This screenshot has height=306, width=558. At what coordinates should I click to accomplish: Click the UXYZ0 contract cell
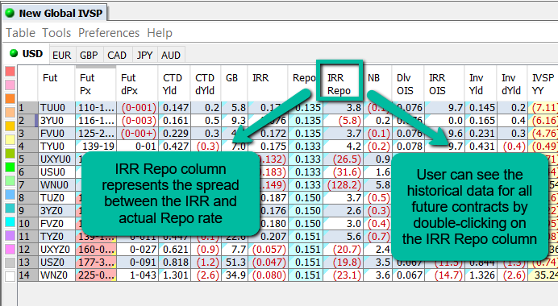coord(56,249)
